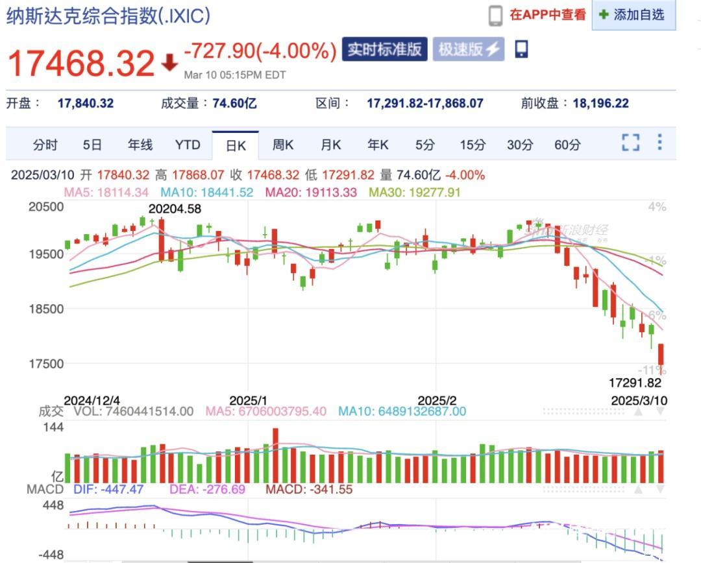
Task: Toggle the MA5 moving average legend
Action: point(106,192)
